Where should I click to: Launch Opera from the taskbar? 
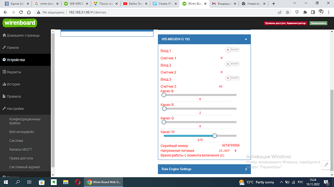point(78,182)
